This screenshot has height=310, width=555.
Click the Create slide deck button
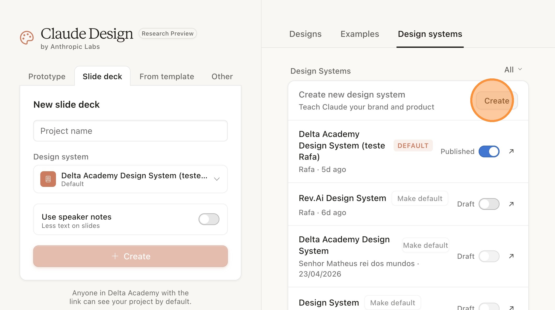click(x=131, y=256)
